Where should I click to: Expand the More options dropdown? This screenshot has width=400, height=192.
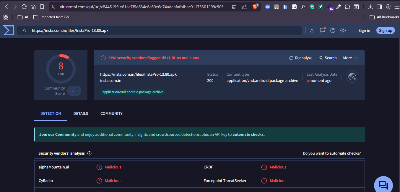[x=350, y=58]
